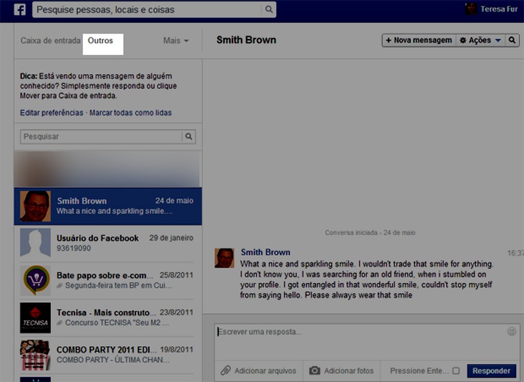Click the camera Adicionar fotos icon
This screenshot has height=382, width=524.
click(315, 370)
